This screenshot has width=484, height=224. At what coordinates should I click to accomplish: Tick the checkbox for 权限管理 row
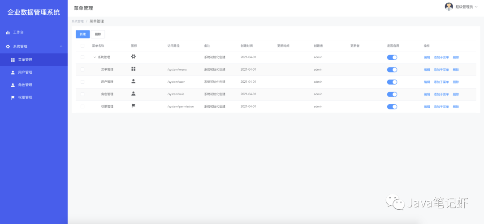pyautogui.click(x=82, y=106)
